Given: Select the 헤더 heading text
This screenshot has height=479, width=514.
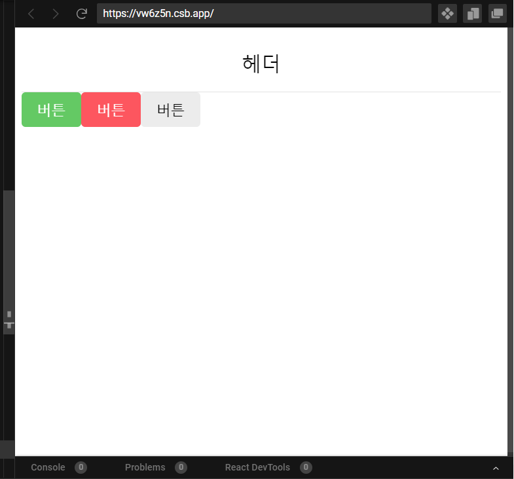Looking at the screenshot, I should [x=261, y=63].
